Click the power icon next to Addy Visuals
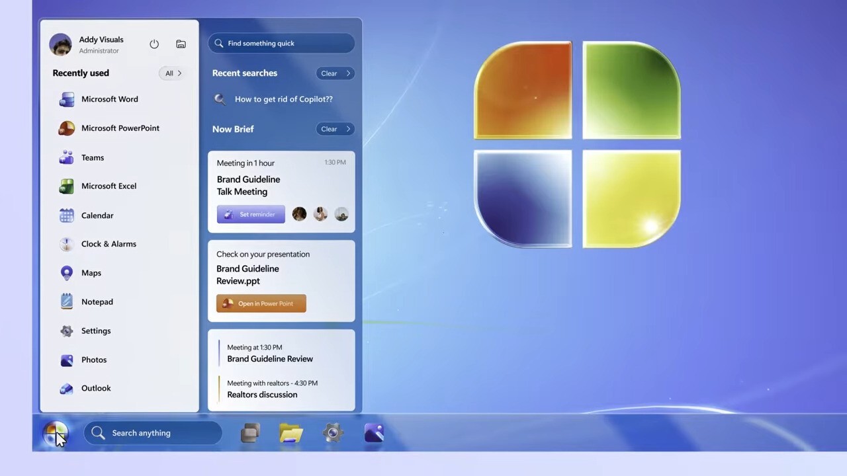This screenshot has height=476, width=847. pos(154,44)
